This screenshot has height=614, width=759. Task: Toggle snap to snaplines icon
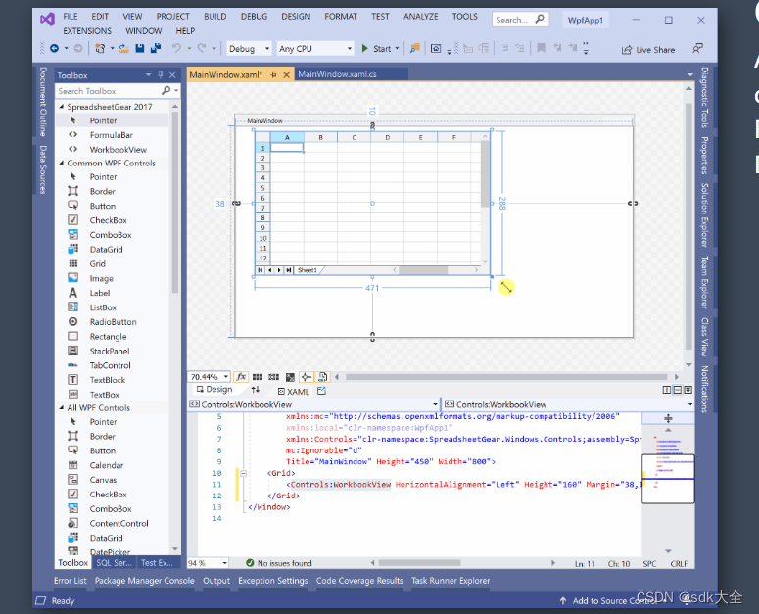tap(306, 376)
